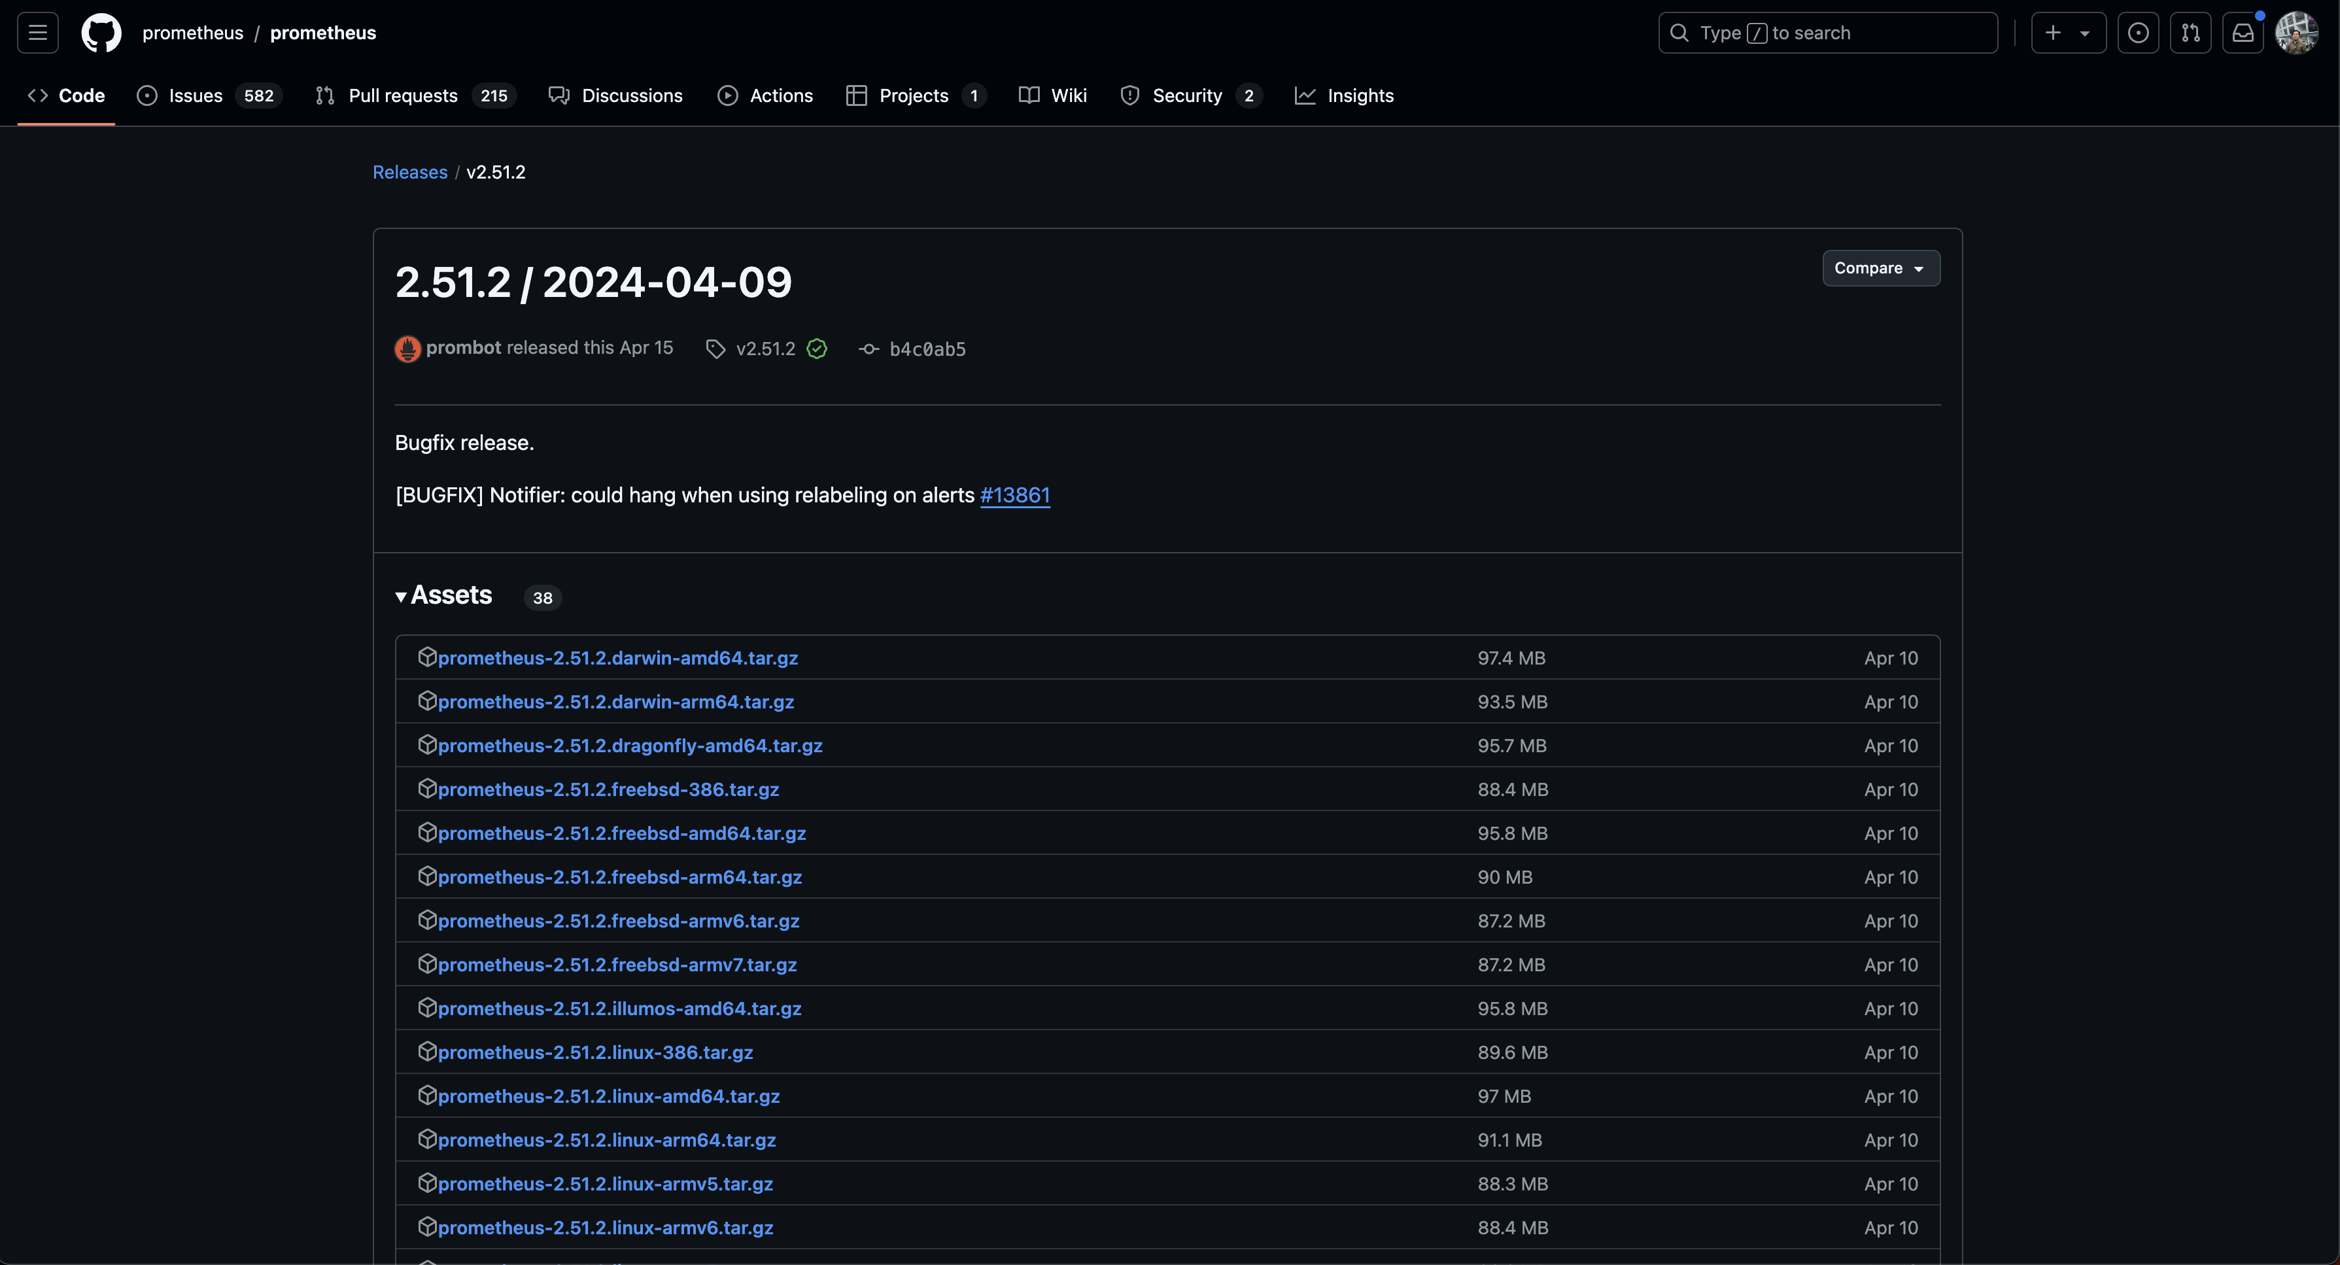This screenshot has height=1265, width=2340.
Task: Go back to Releases breadcrumb
Action: click(x=409, y=172)
